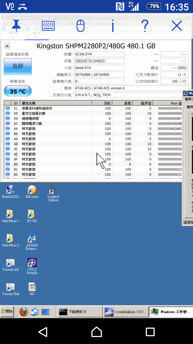Screen dimensions: 193x344
Task: Click the 韌體 firmware field OC34L5TM
Action: [99, 54]
